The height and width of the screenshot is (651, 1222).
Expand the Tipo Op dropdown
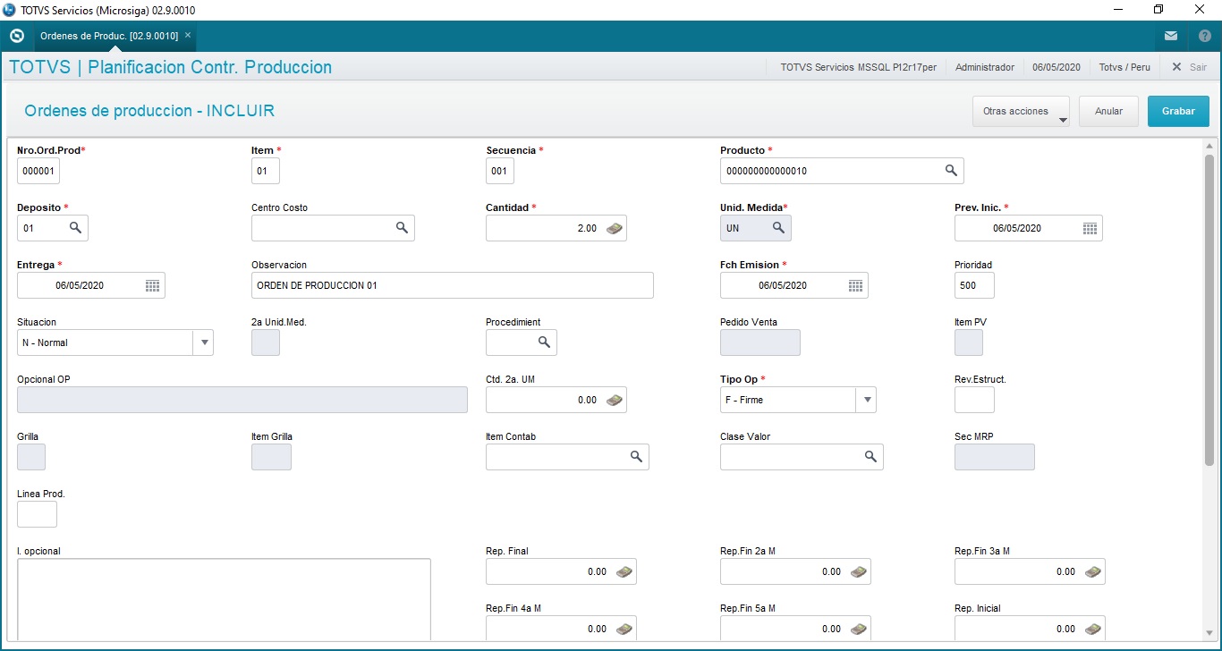[867, 400]
